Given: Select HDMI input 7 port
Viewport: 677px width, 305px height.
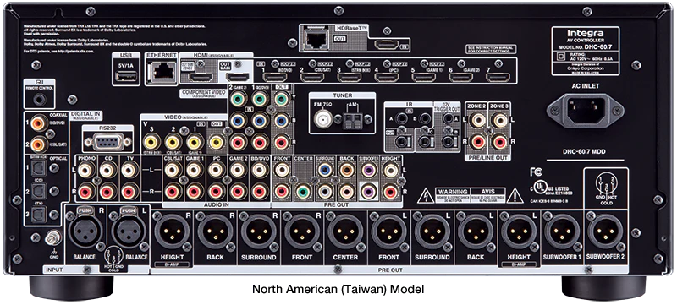Looking at the screenshot, I should pos(498,78).
